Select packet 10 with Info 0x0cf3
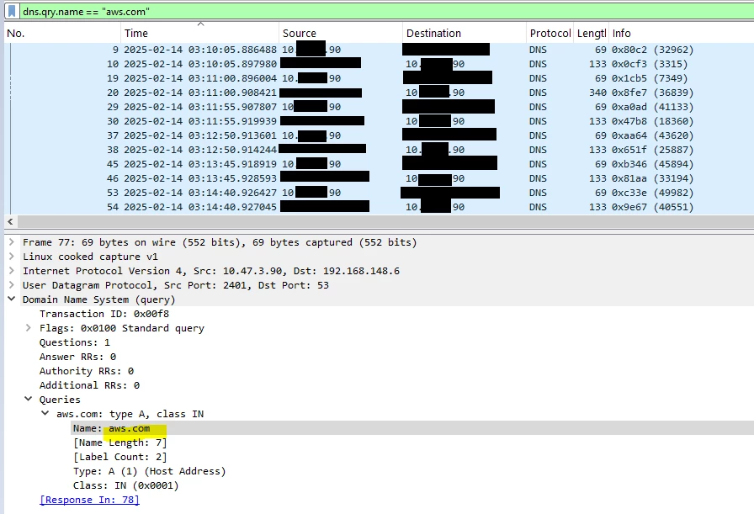Viewport: 754px width, 514px height. pos(379,64)
